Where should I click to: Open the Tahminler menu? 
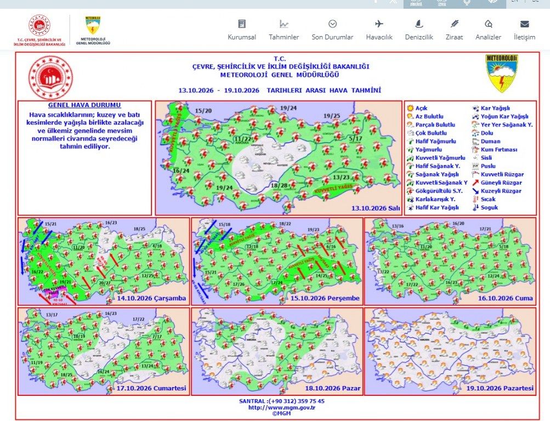click(283, 31)
